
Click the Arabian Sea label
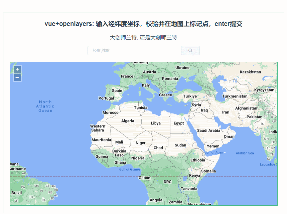point(245,153)
